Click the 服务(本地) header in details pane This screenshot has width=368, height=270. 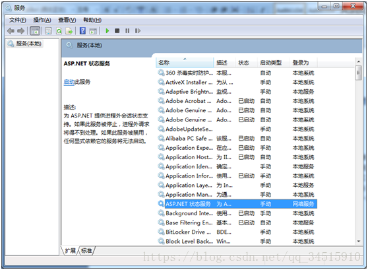pos(89,46)
